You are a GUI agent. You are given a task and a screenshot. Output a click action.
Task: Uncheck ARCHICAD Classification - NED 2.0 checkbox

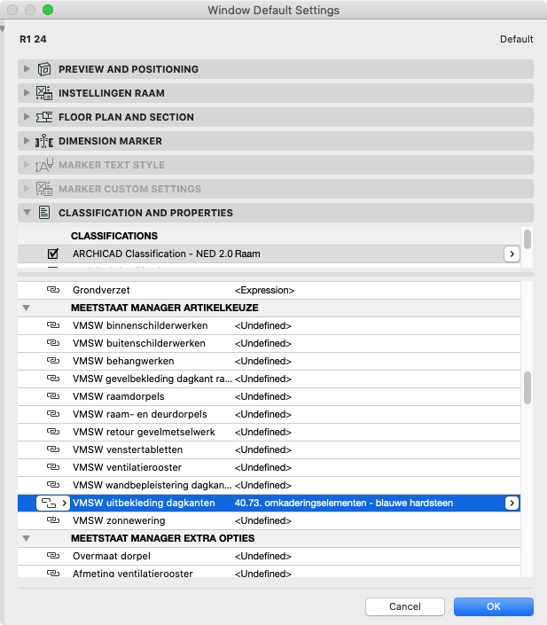(53, 254)
